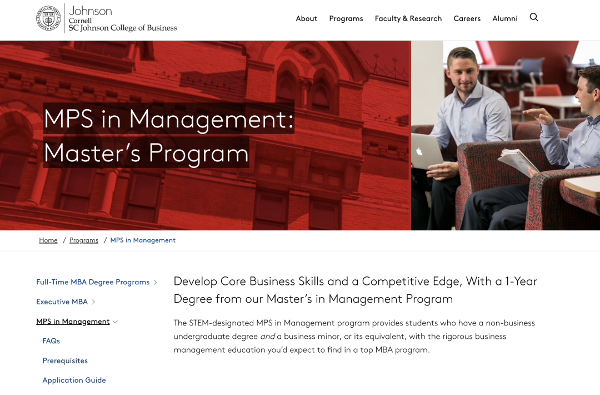Open the About menu
This screenshot has height=395, width=600.
coord(306,18)
